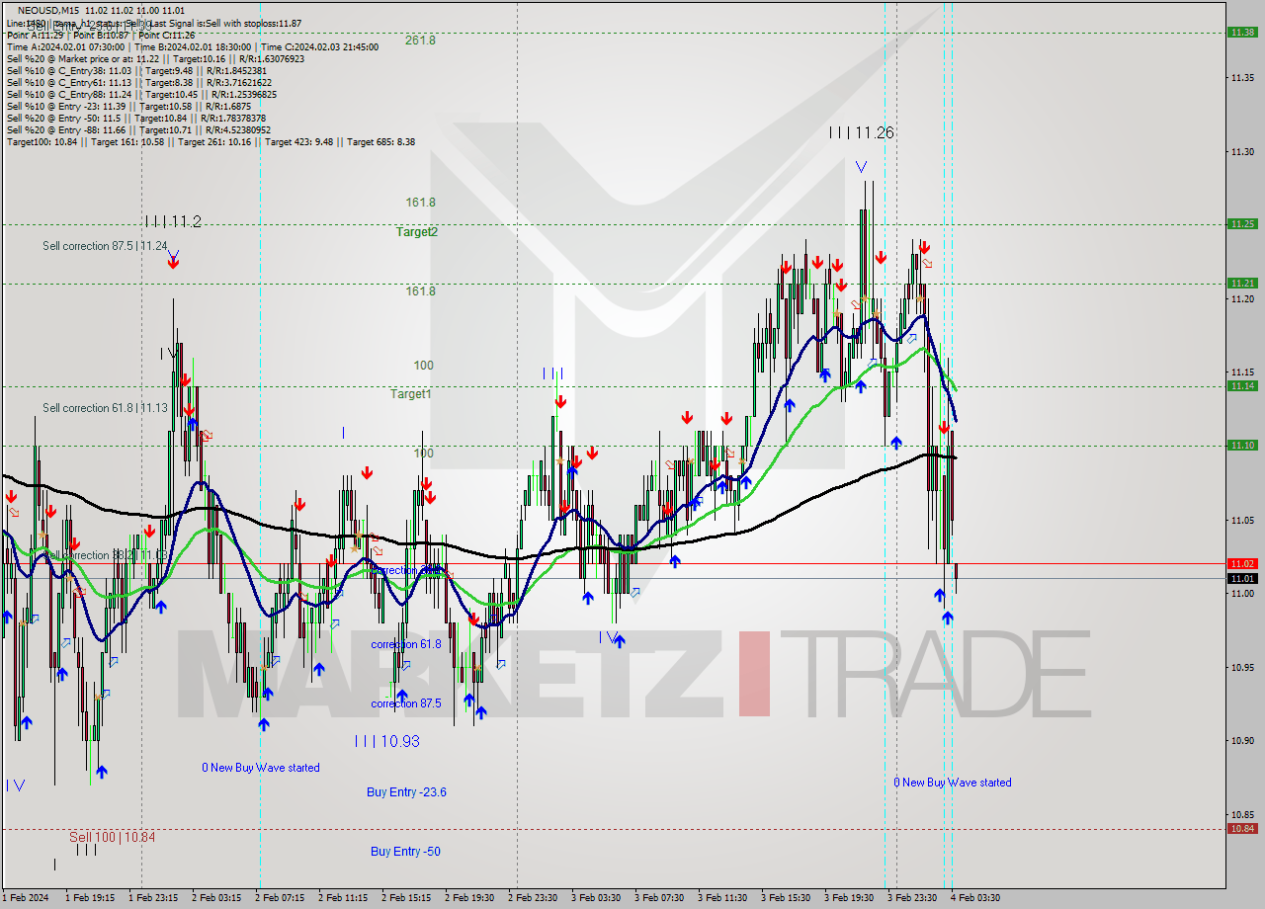The image size is (1265, 909).
Task: Click the '3 Feb 19:30' time axis label
Action: 849,898
